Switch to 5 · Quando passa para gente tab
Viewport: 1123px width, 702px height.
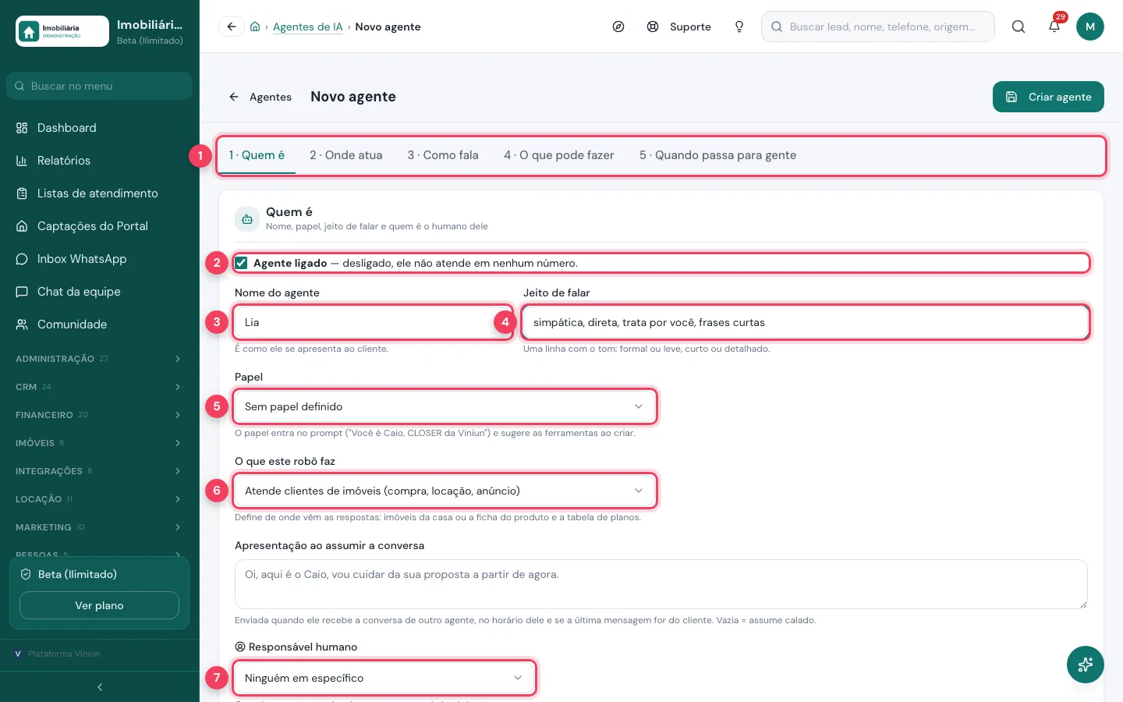point(718,155)
